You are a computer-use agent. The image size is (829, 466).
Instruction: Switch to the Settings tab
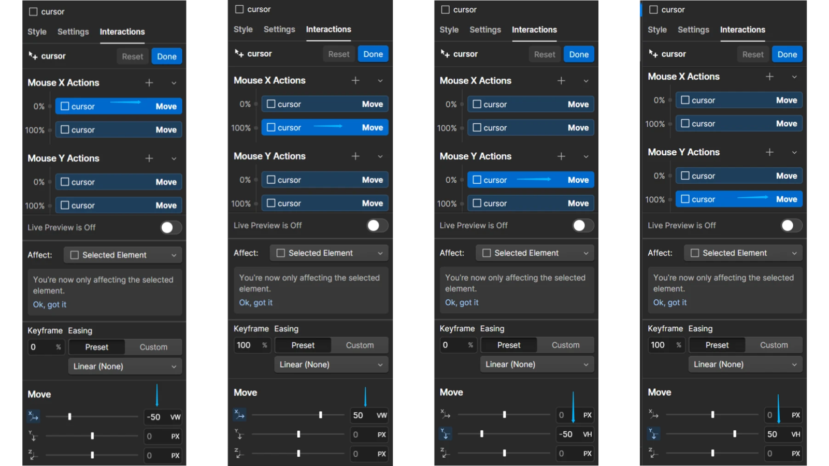click(73, 32)
